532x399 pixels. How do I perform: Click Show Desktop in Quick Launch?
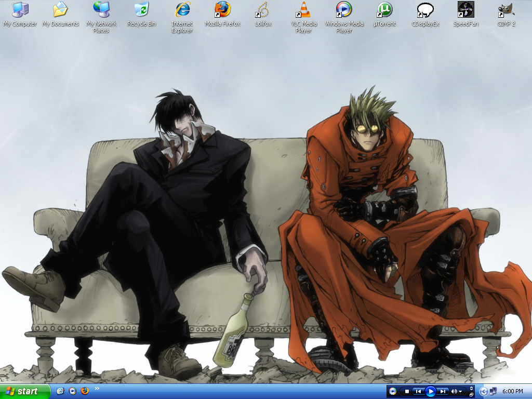(x=60, y=391)
